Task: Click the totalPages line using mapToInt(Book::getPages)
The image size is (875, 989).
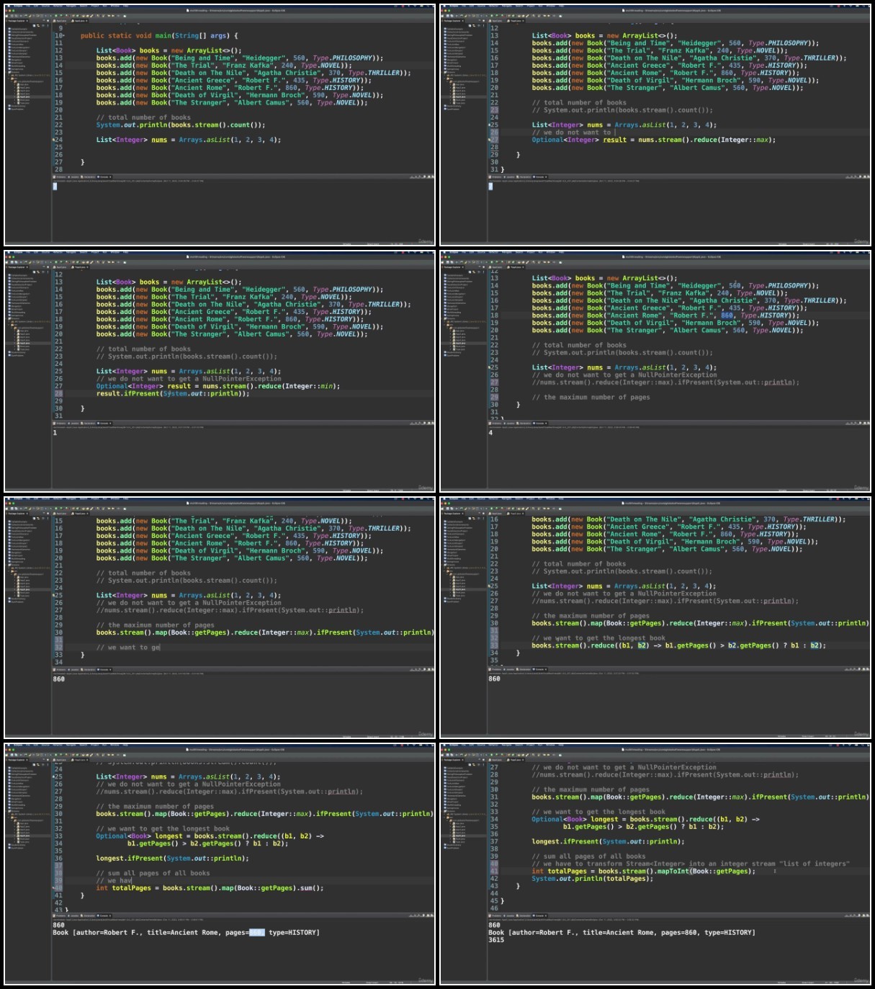Action: [644, 871]
